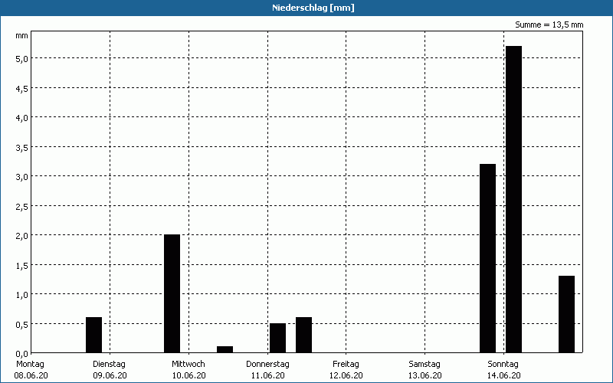This screenshot has width=613, height=383.
Task: Click the 'Samstag' axis label
Action: coord(425,365)
